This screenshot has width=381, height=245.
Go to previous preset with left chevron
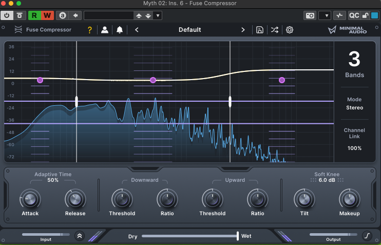coord(137,30)
